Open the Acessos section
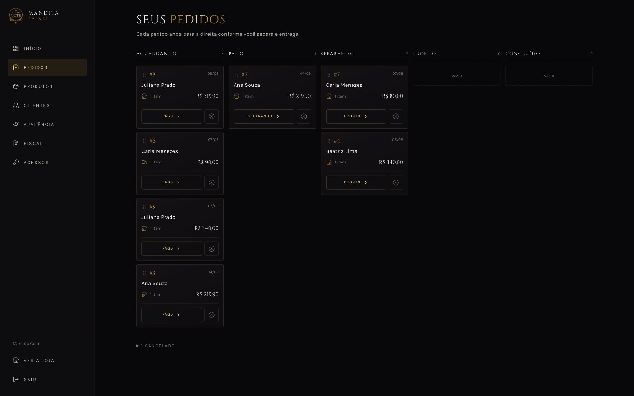 [x=47, y=163]
